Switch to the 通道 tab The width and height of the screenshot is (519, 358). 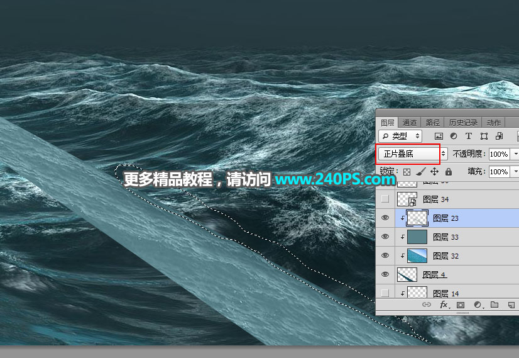pos(410,123)
